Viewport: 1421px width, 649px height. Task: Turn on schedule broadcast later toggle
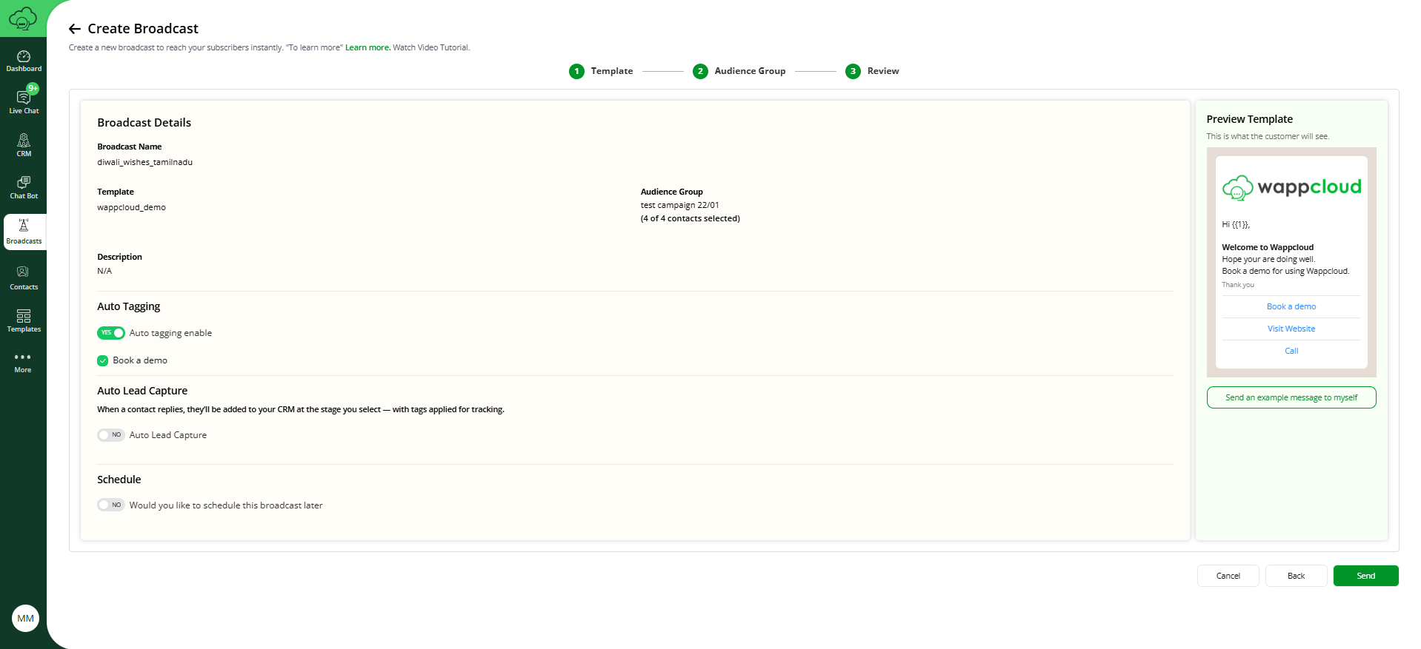pos(111,505)
